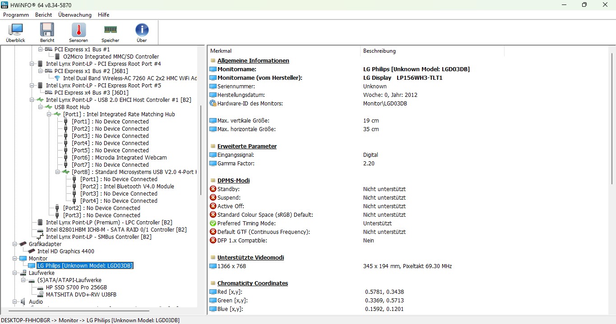The height and width of the screenshot is (324, 616).
Task: Select HP SSD S700 Pro 256GB drive
Action: pos(76,287)
